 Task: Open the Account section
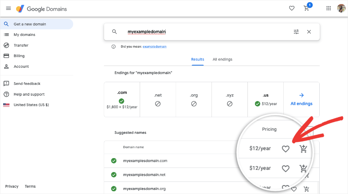[x=21, y=66]
